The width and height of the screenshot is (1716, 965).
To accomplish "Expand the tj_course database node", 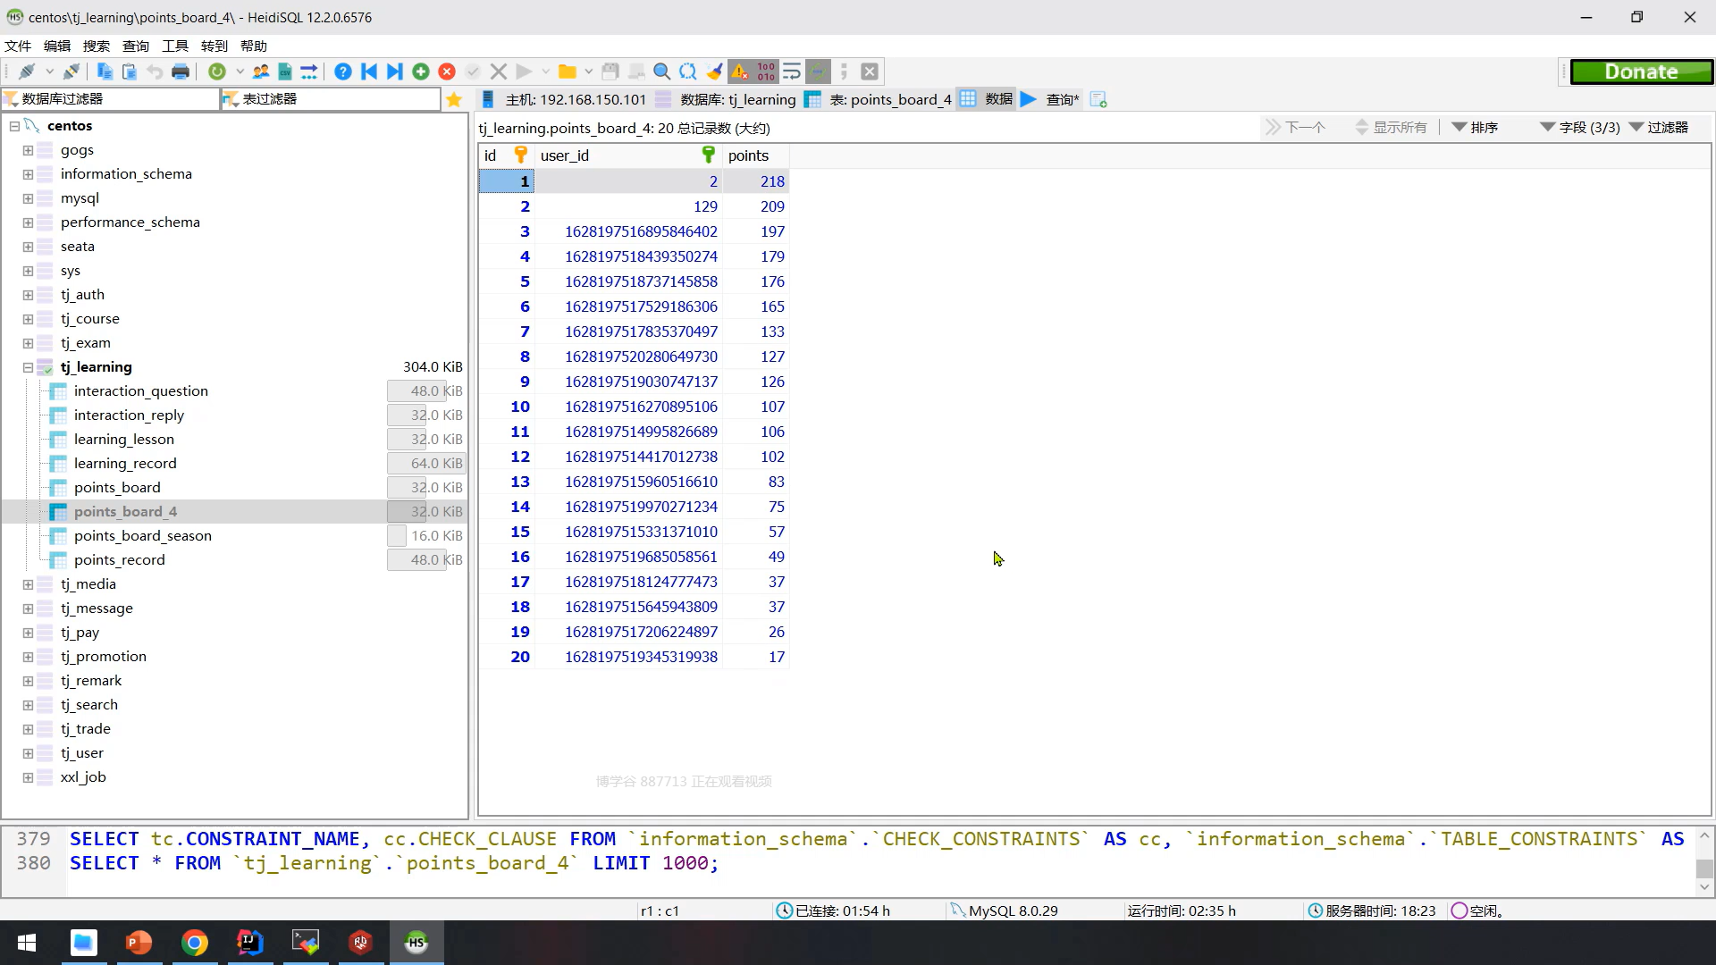I will (x=28, y=319).
